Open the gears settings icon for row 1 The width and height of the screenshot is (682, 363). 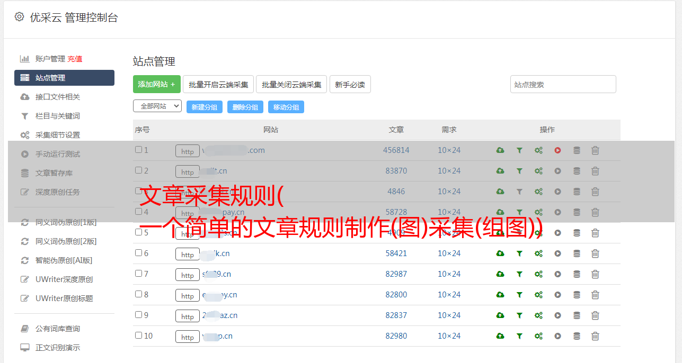[x=538, y=150]
